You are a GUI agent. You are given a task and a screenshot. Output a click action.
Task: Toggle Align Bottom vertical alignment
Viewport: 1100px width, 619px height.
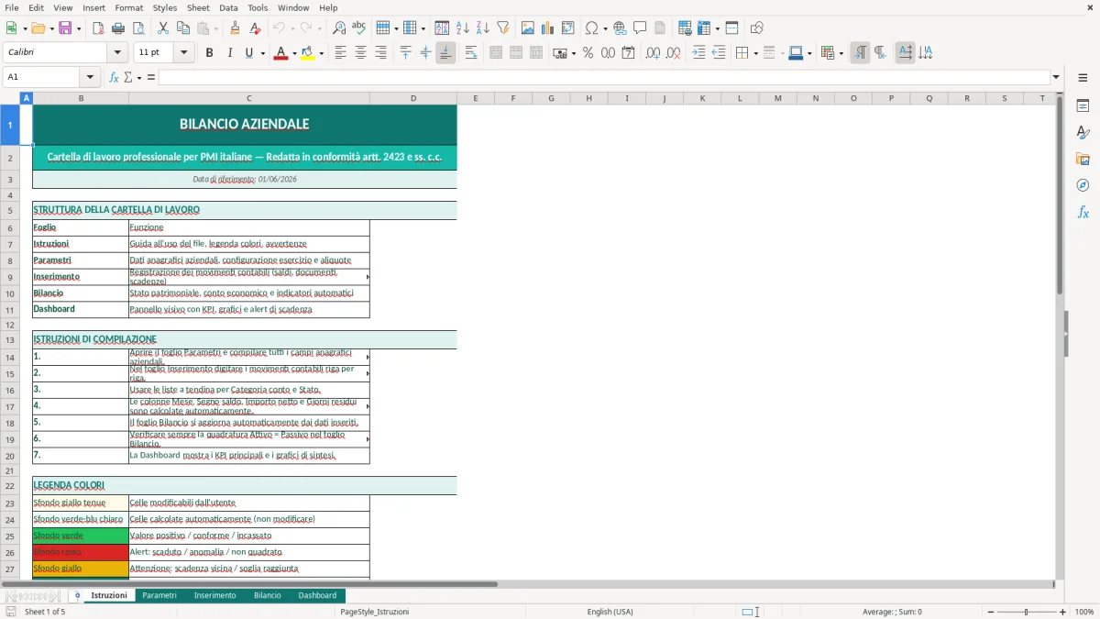click(x=445, y=53)
